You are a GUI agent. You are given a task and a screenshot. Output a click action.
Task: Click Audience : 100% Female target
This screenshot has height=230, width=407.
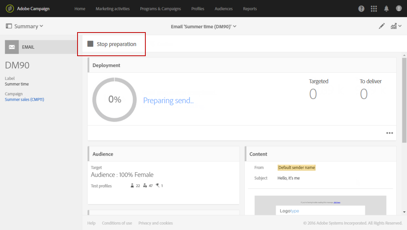coord(122,175)
